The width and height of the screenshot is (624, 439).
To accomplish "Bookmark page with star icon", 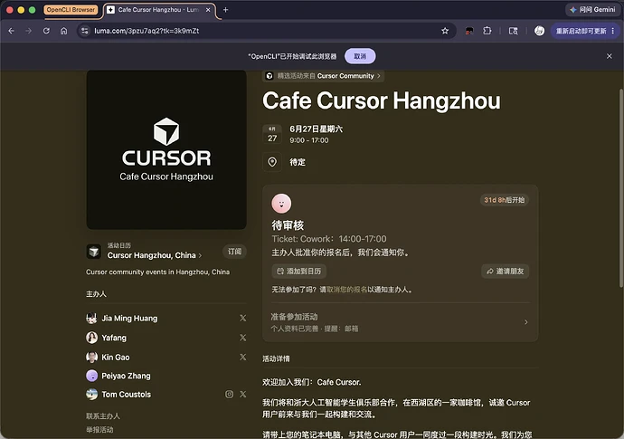I will point(445,31).
